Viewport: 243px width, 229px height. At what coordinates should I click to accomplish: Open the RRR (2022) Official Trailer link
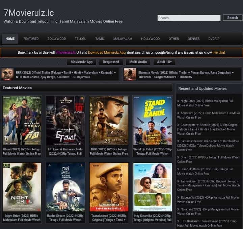pyautogui.click(x=66, y=75)
